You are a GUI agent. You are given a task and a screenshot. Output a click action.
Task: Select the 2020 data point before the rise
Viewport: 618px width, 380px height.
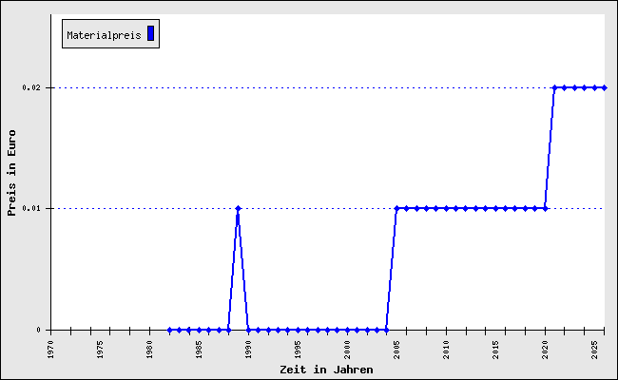pos(545,208)
